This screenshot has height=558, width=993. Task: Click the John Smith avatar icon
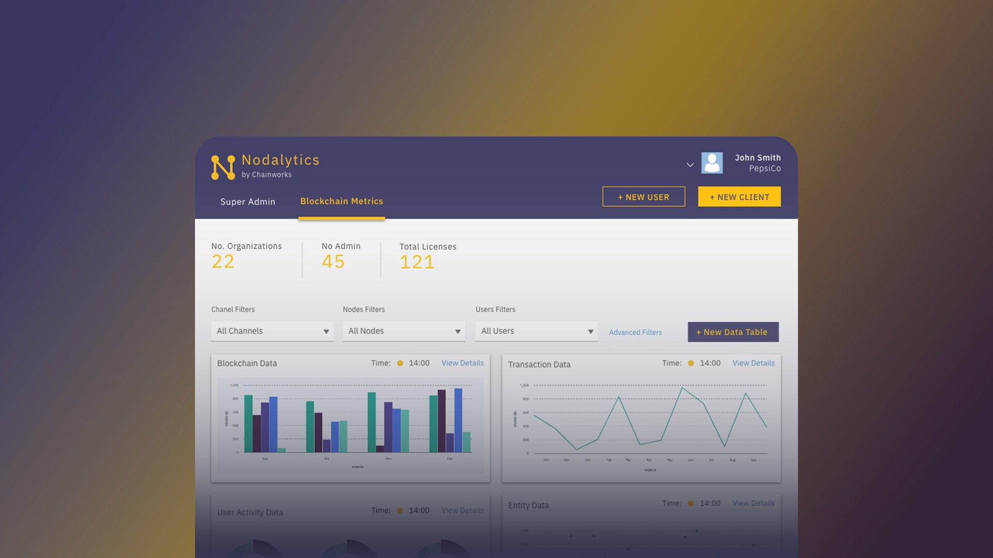712,163
